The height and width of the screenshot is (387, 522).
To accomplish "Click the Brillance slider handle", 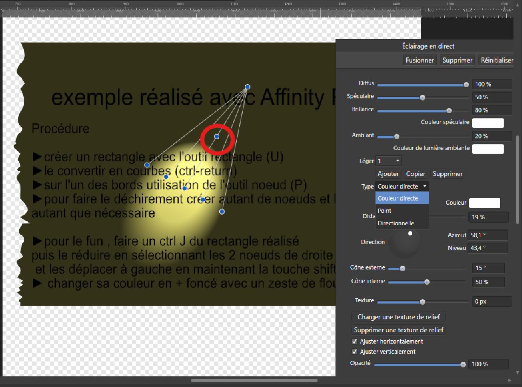I will [449, 110].
